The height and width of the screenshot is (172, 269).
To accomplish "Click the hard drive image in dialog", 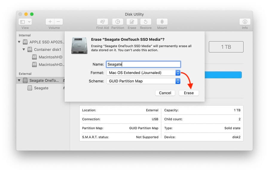I will tap(80, 45).
